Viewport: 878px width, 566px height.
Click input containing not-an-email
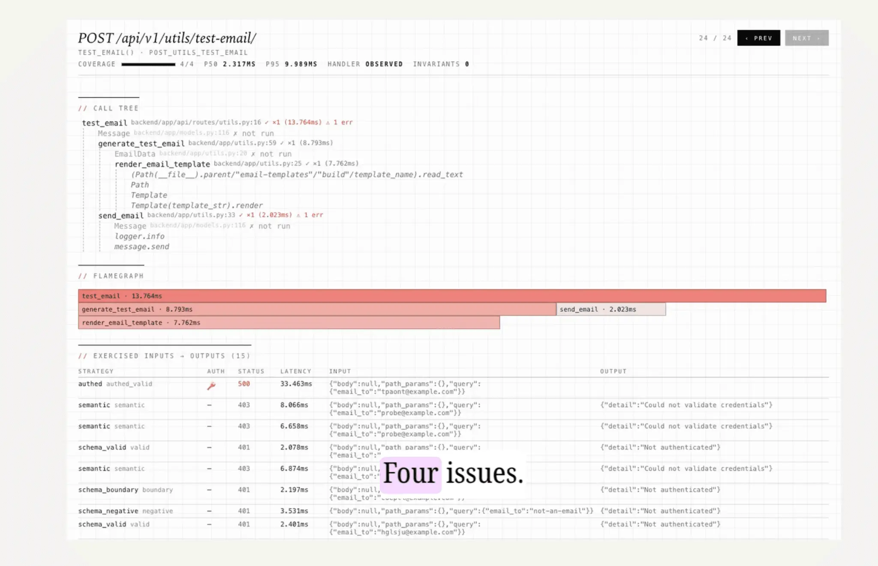(461, 511)
